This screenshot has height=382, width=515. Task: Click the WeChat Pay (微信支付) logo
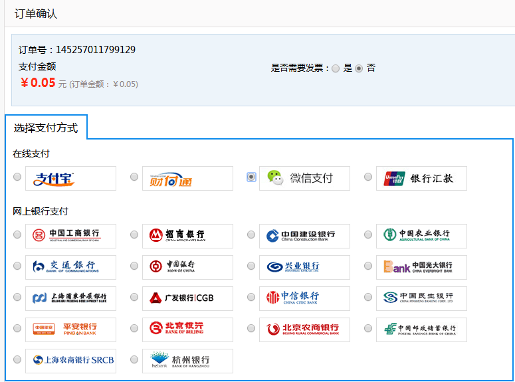304,178
